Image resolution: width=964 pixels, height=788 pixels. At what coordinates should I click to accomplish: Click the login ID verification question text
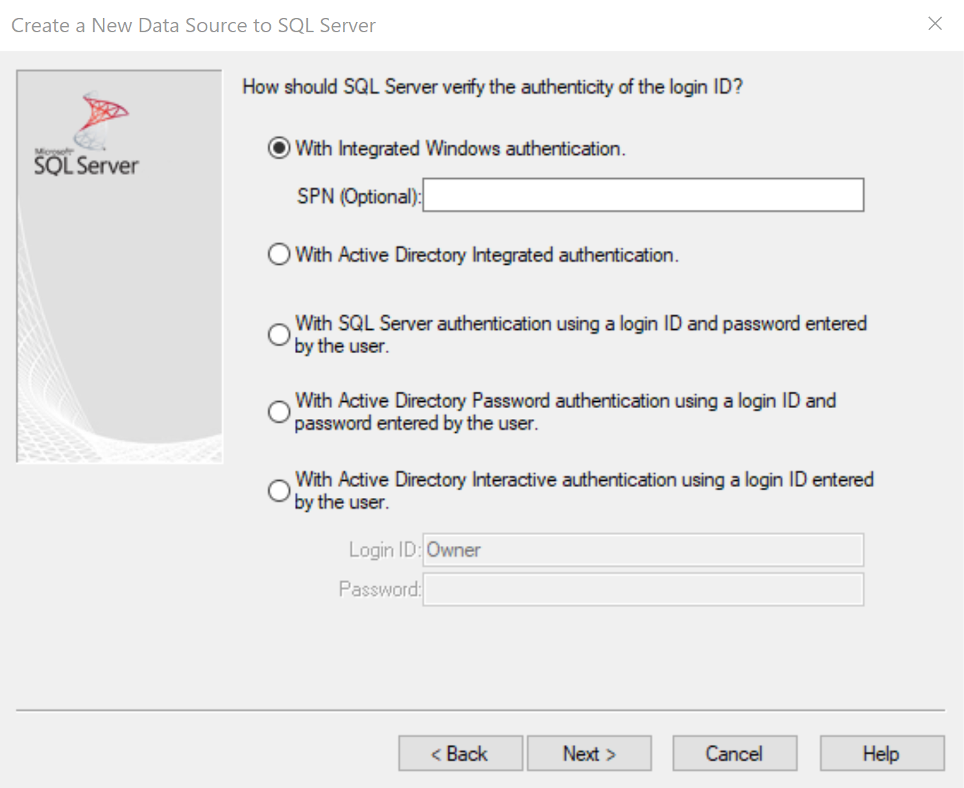[x=492, y=86]
